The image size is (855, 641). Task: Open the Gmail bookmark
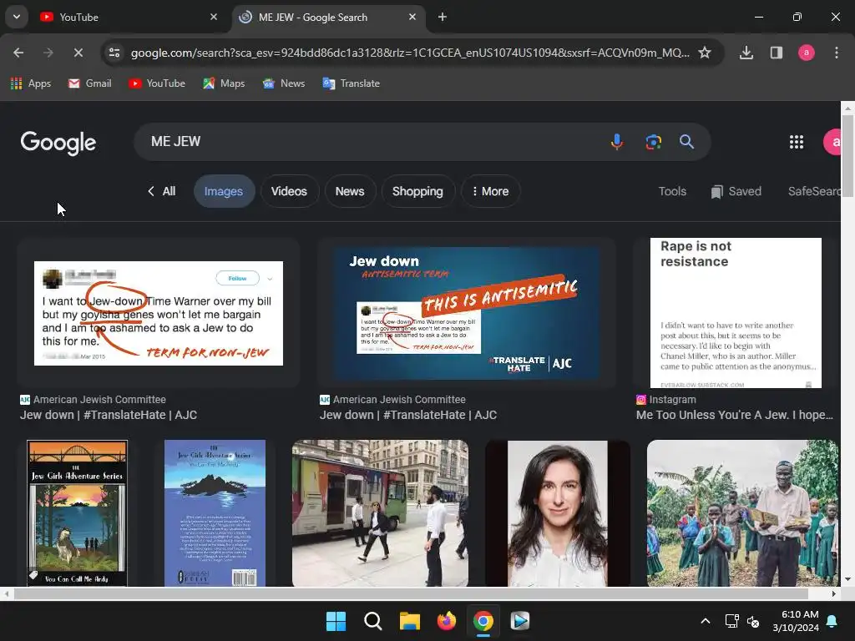(x=90, y=83)
